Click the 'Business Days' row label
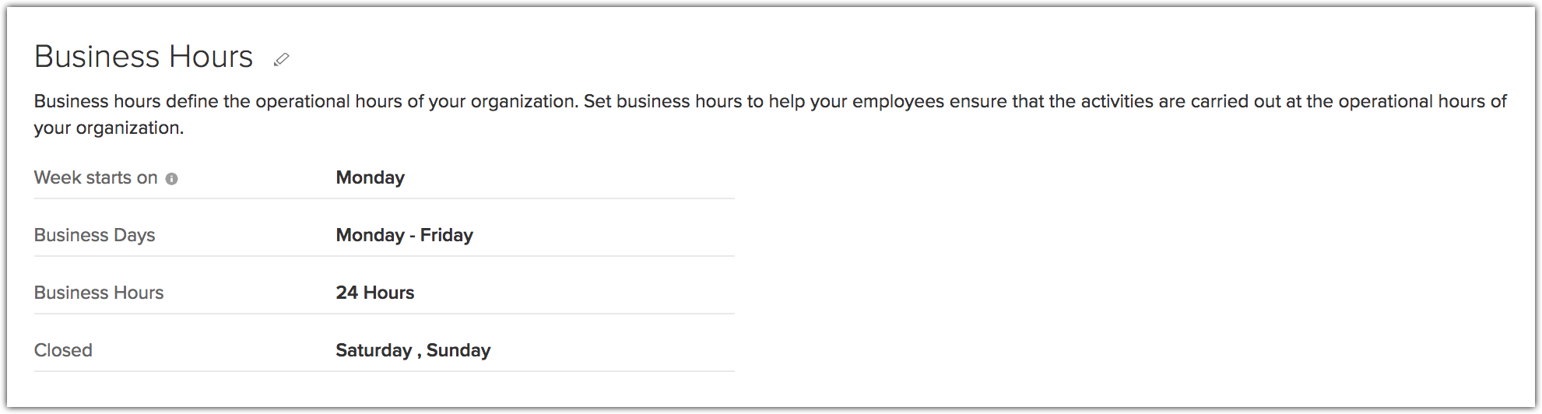Screen dimensions: 1542x414 (94, 236)
